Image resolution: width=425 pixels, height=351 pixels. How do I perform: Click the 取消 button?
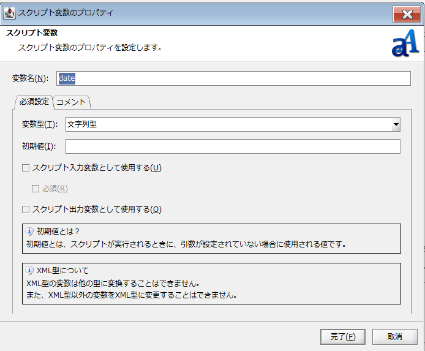(x=394, y=337)
